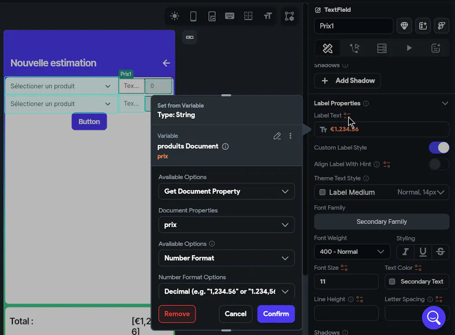Click the Secondary Text color swatch

click(x=392, y=282)
